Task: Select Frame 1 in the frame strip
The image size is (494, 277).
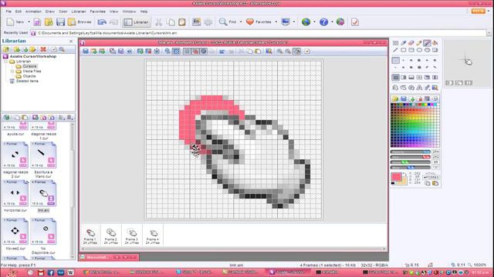Action: (x=90, y=236)
